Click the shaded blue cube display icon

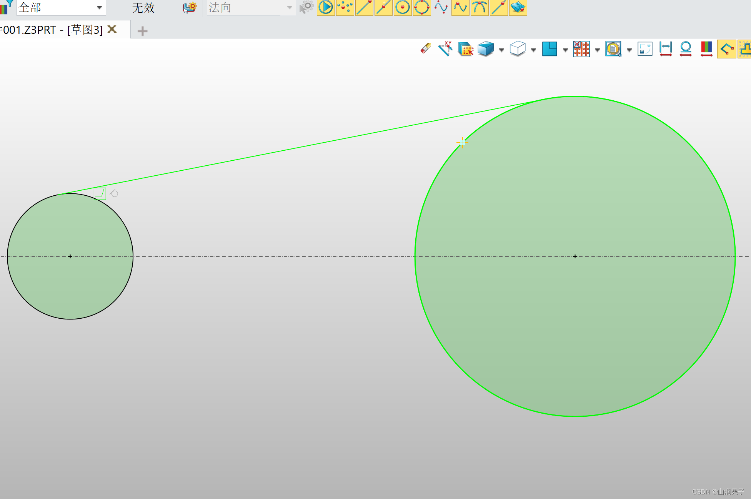[x=486, y=49]
